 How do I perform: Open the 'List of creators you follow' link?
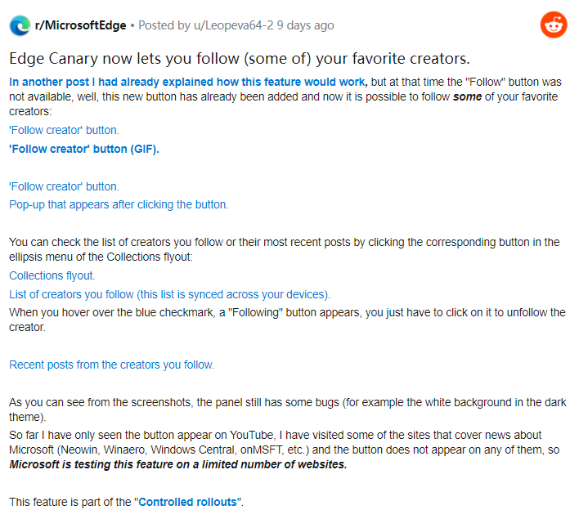[x=169, y=294]
